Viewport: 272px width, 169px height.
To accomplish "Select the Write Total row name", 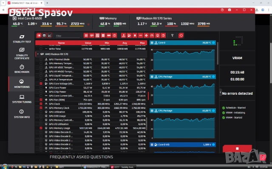I will 55,49.
